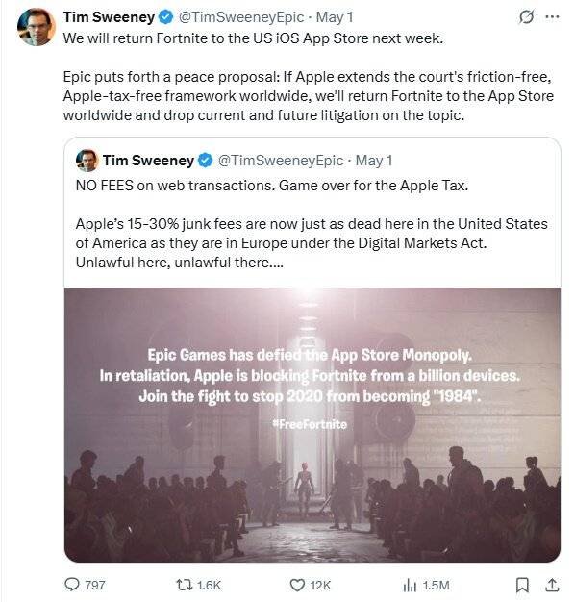Click the 1.6K repost count

pos(209,585)
